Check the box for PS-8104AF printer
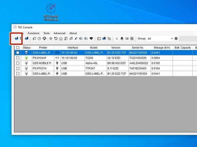The width and height of the screenshot is (197, 147). point(18,58)
